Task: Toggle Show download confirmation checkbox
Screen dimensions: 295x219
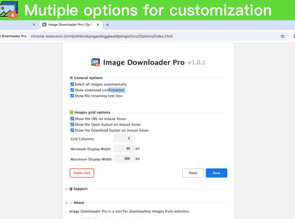Action: (x=72, y=90)
